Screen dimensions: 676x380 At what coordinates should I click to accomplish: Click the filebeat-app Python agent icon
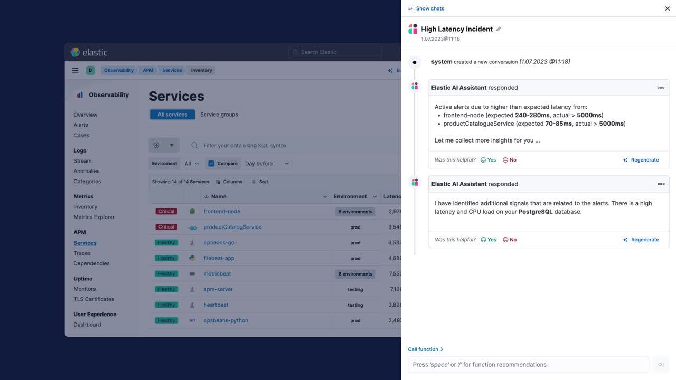click(x=192, y=258)
